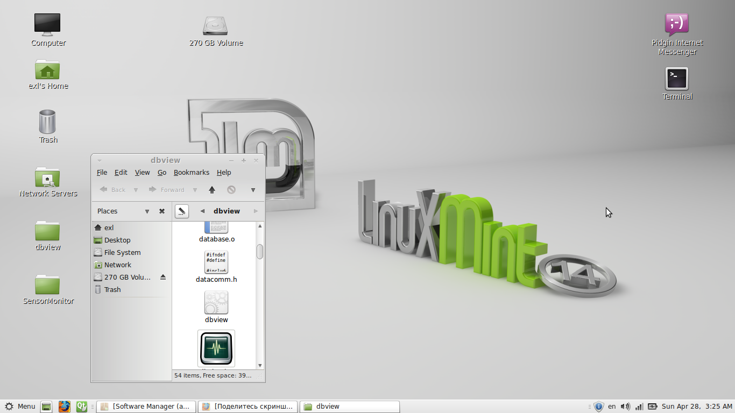Launch Pidgin Internet Messenger from desktop
The image size is (735, 413).
tap(677, 25)
